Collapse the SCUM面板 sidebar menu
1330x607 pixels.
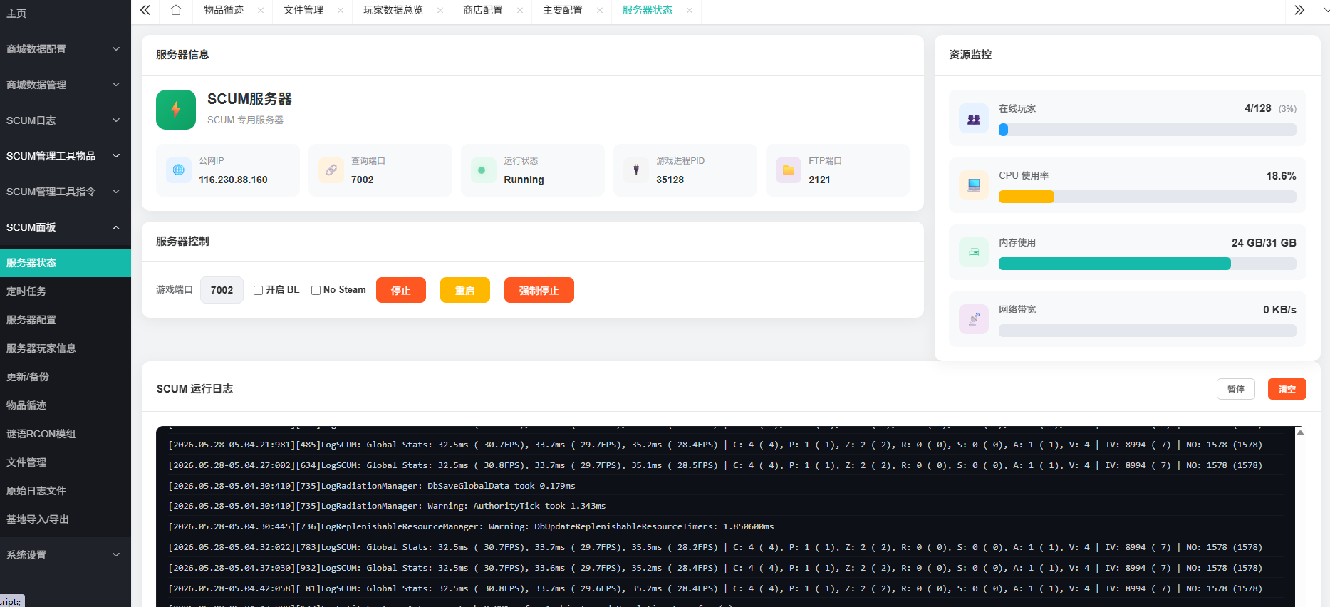tap(66, 227)
